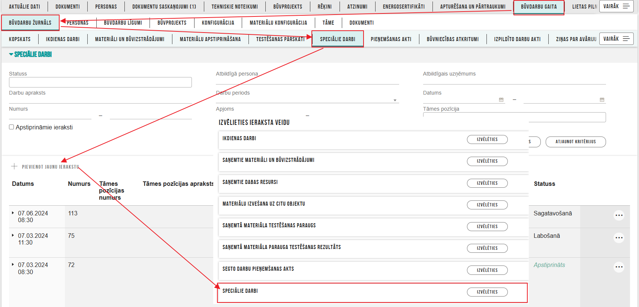The height and width of the screenshot is (307, 639).
Task: Choose Izvēlēties for Saņemtie dabas resursi
Action: point(487,183)
